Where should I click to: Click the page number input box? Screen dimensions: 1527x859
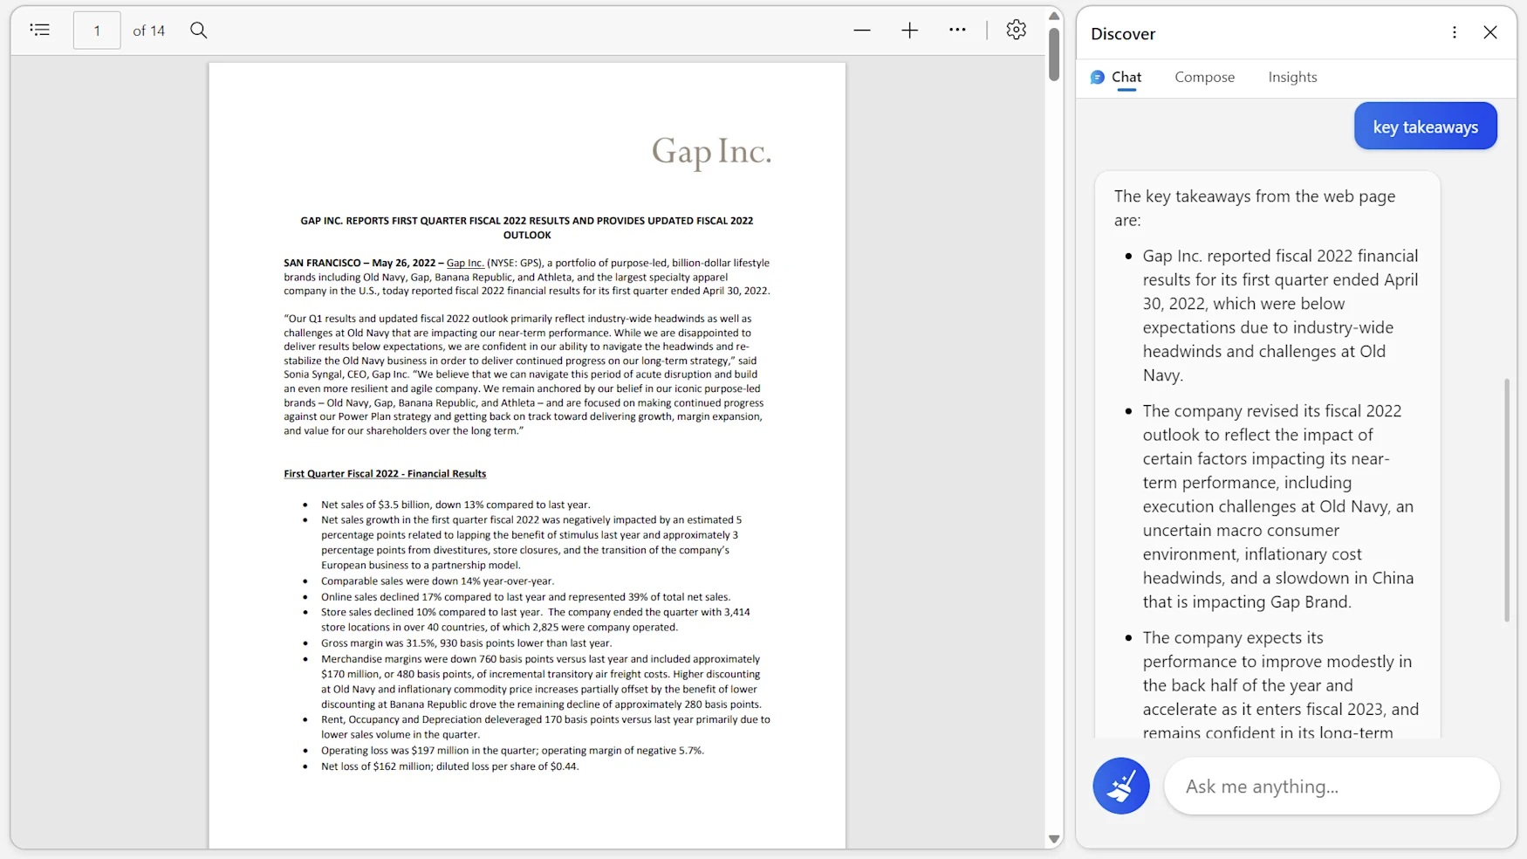click(x=97, y=31)
